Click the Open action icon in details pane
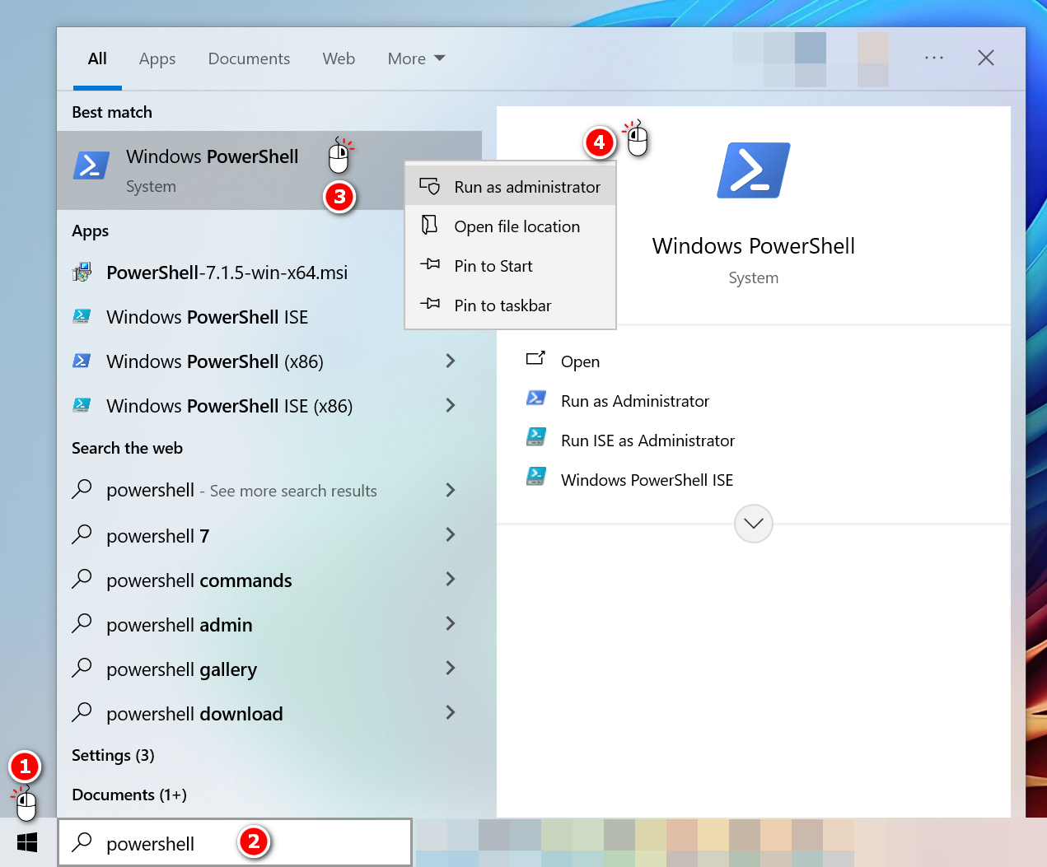Viewport: 1047px width, 867px height. tap(536, 359)
